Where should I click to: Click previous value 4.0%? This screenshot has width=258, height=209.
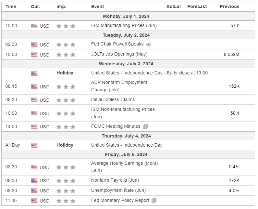pyautogui.click(x=234, y=190)
